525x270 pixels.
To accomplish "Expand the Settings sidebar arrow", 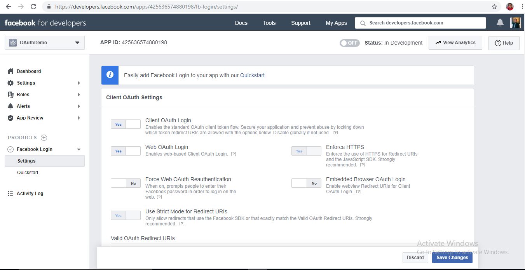I will pyautogui.click(x=79, y=83).
